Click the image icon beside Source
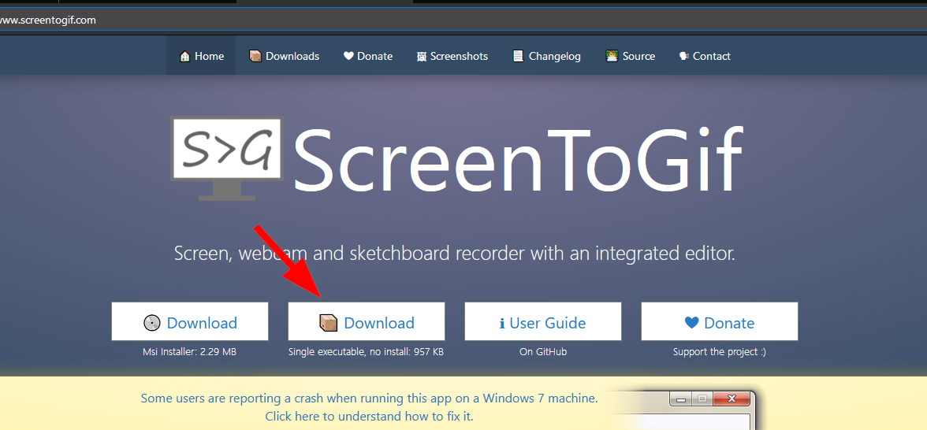Image resolution: width=927 pixels, height=430 pixels. pyautogui.click(x=612, y=56)
